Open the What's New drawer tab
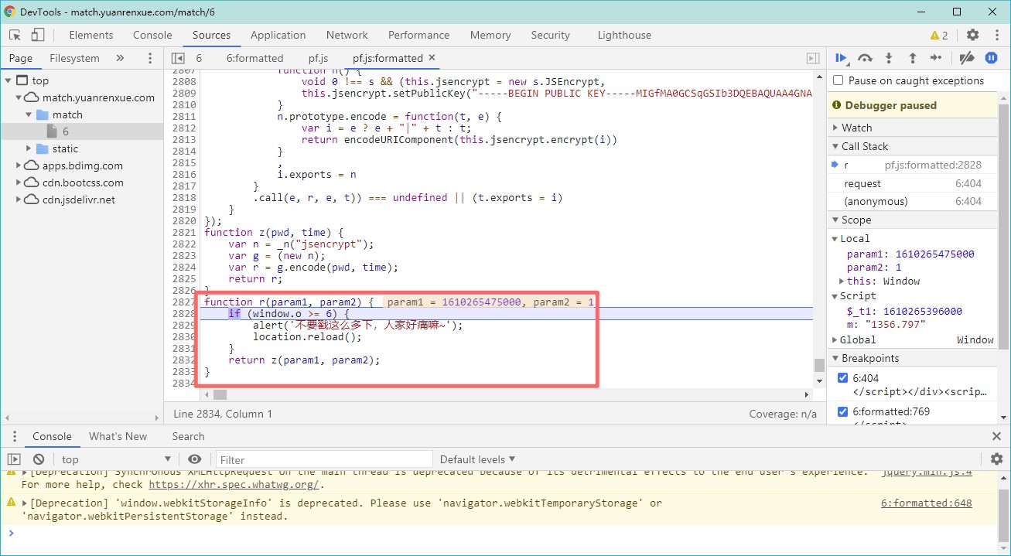 click(x=118, y=436)
